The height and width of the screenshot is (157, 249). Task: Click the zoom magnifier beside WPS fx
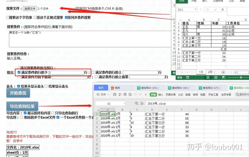point(136,103)
